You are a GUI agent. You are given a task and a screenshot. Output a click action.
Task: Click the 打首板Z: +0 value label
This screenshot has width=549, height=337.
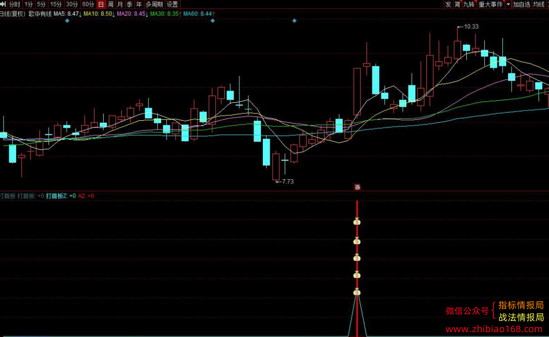click(x=61, y=196)
